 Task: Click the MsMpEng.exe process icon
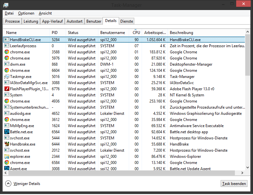point(6,125)
